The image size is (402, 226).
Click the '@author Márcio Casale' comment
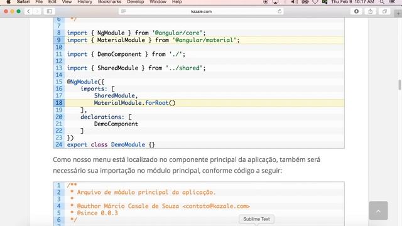pyautogui.click(x=163, y=206)
